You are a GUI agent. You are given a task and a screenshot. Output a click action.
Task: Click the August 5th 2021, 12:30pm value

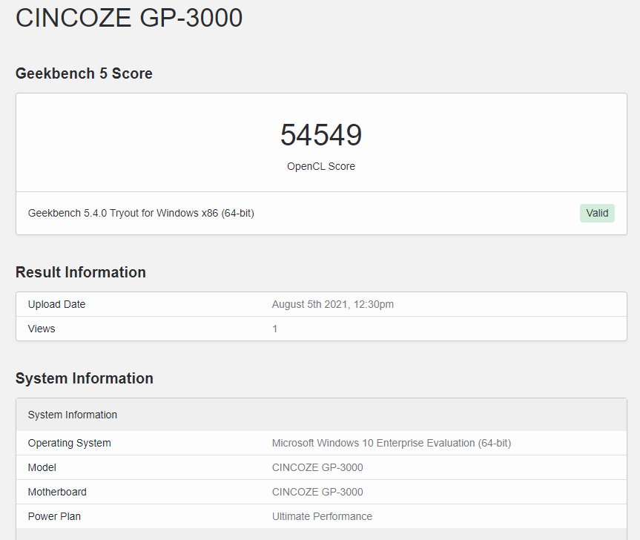click(333, 304)
